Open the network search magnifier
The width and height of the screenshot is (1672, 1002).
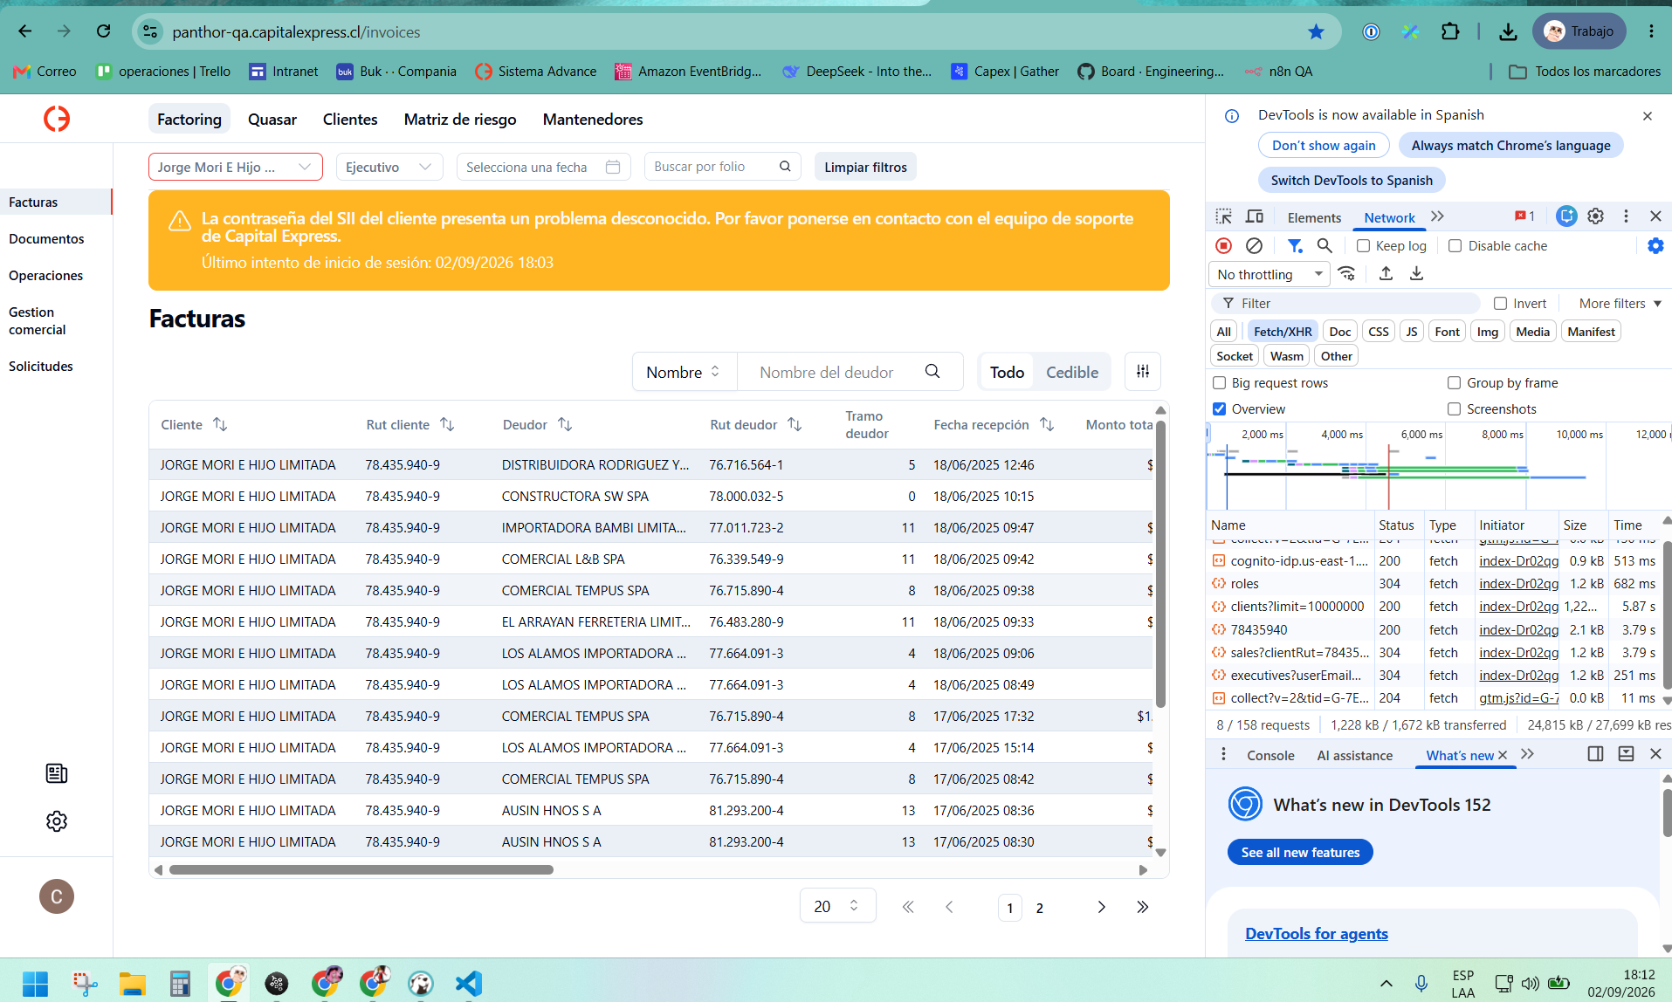tap(1325, 246)
